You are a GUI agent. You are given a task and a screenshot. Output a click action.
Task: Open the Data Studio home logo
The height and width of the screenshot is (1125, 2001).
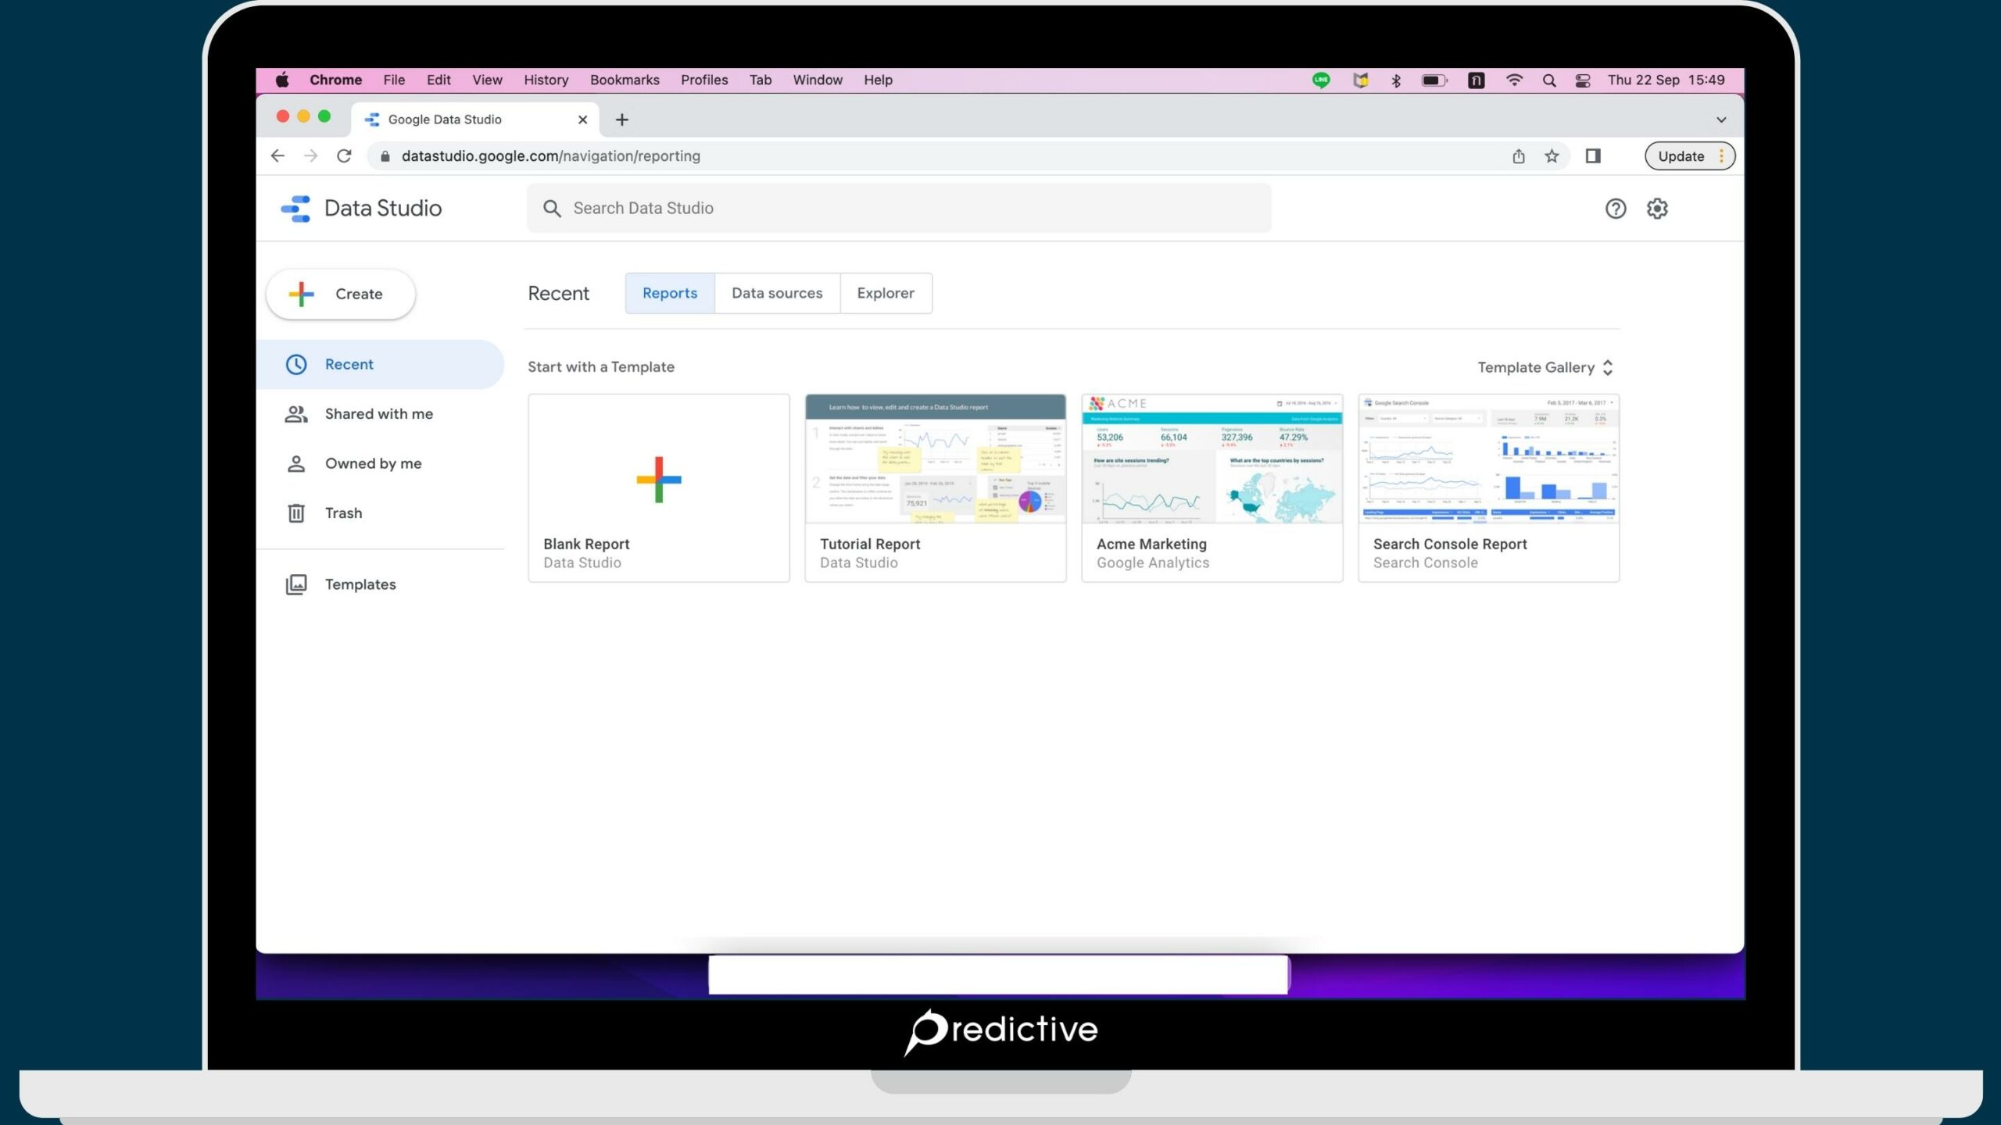click(x=297, y=208)
